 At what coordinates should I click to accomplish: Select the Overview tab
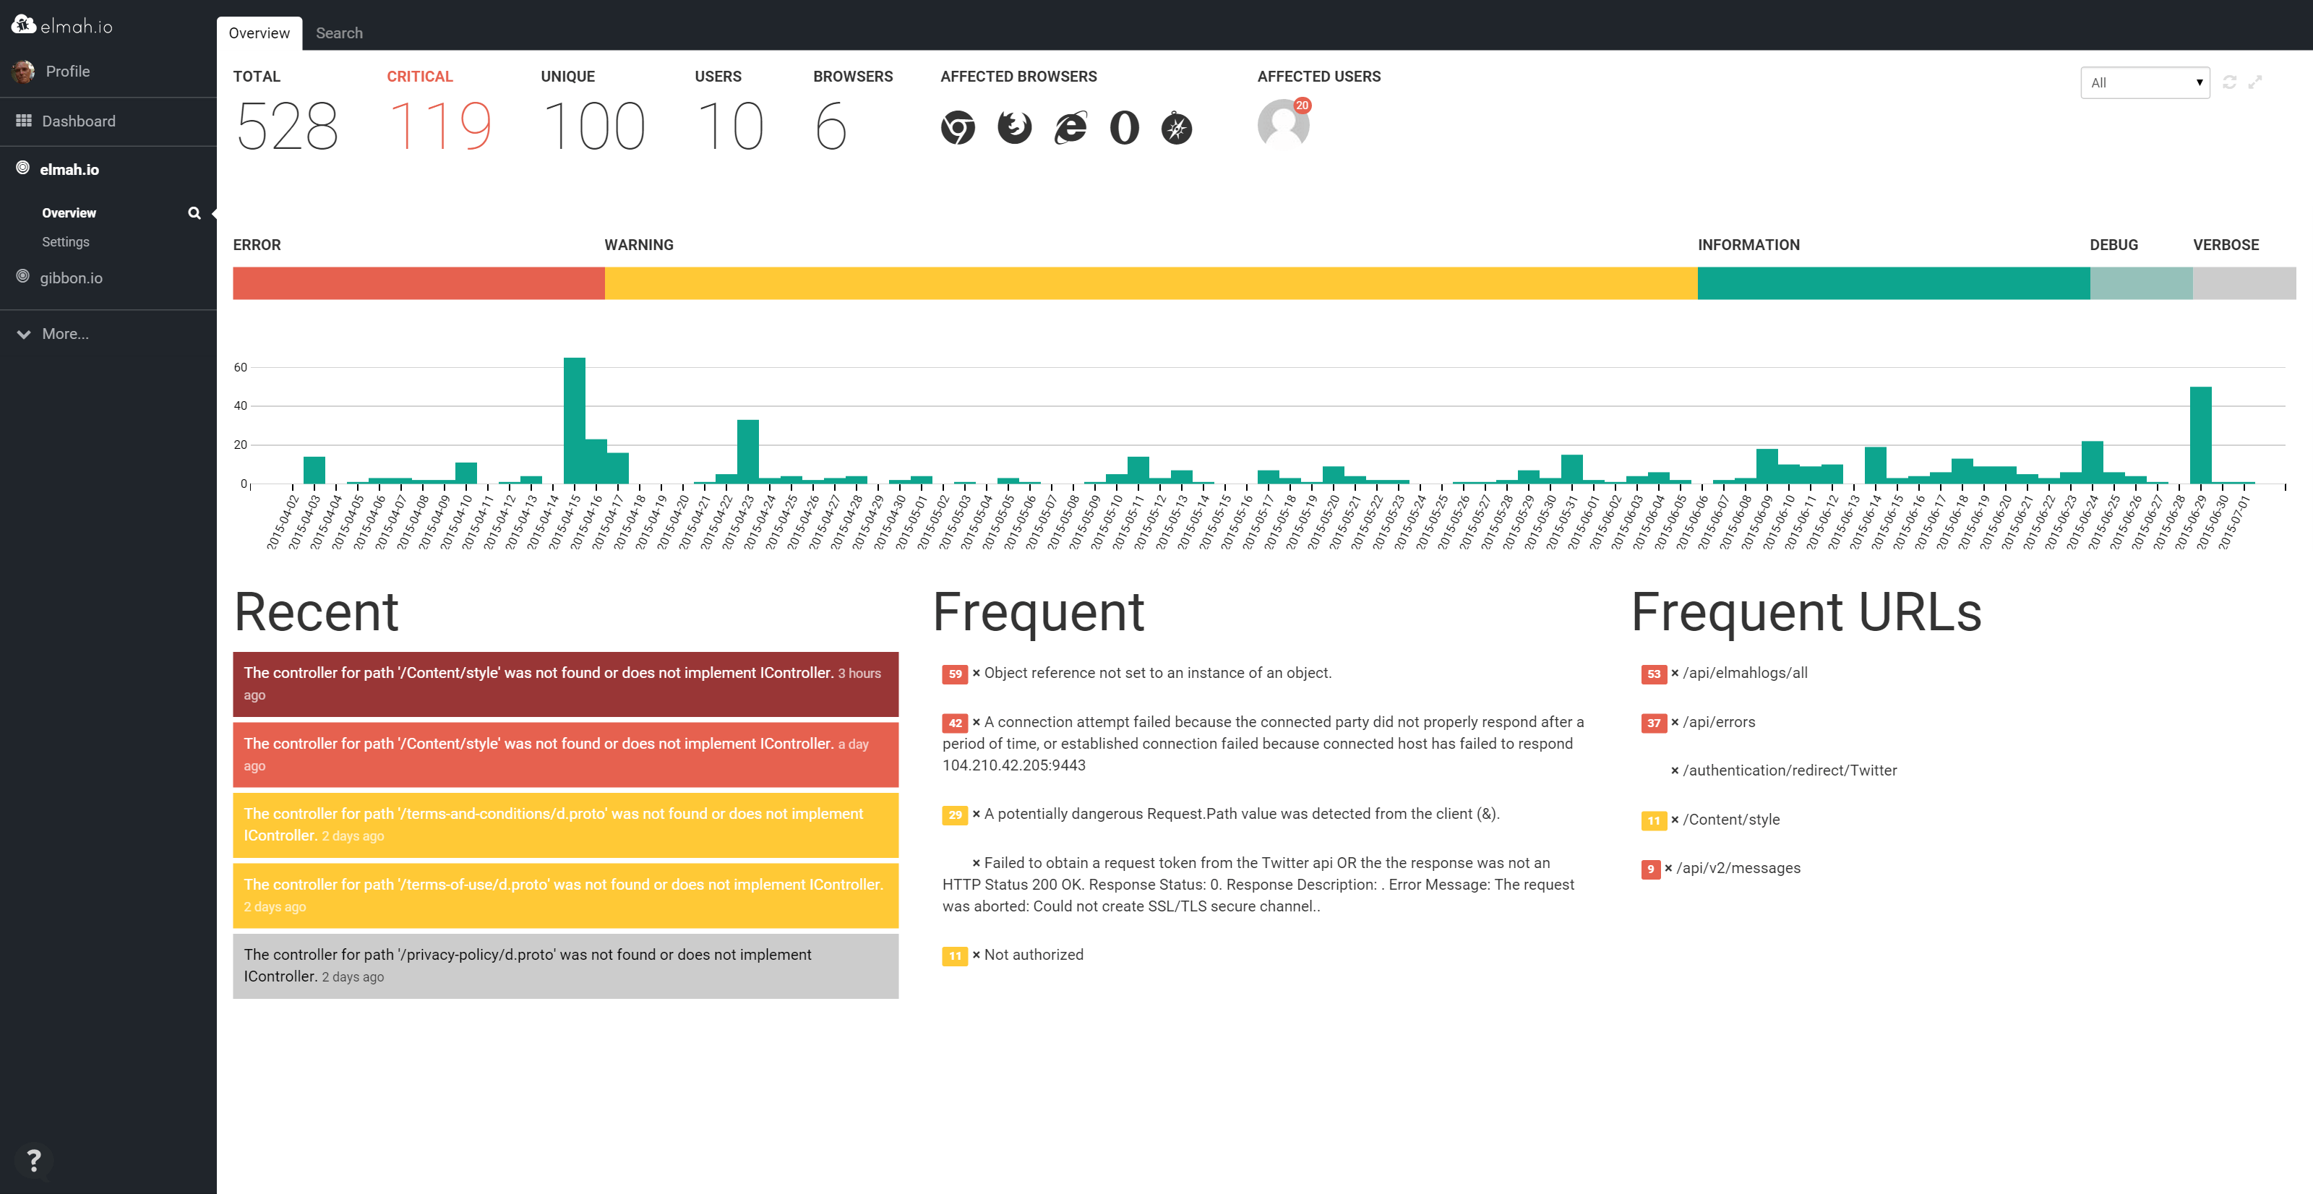pos(259,33)
